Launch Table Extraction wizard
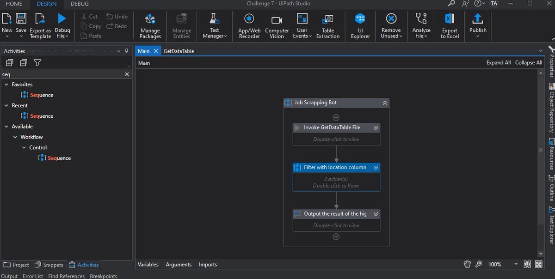 point(328,26)
